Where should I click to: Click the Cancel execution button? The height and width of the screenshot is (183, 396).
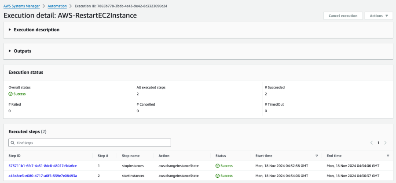[x=343, y=16]
